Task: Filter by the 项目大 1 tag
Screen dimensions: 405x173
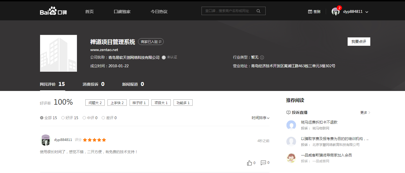Action: tap(161, 103)
